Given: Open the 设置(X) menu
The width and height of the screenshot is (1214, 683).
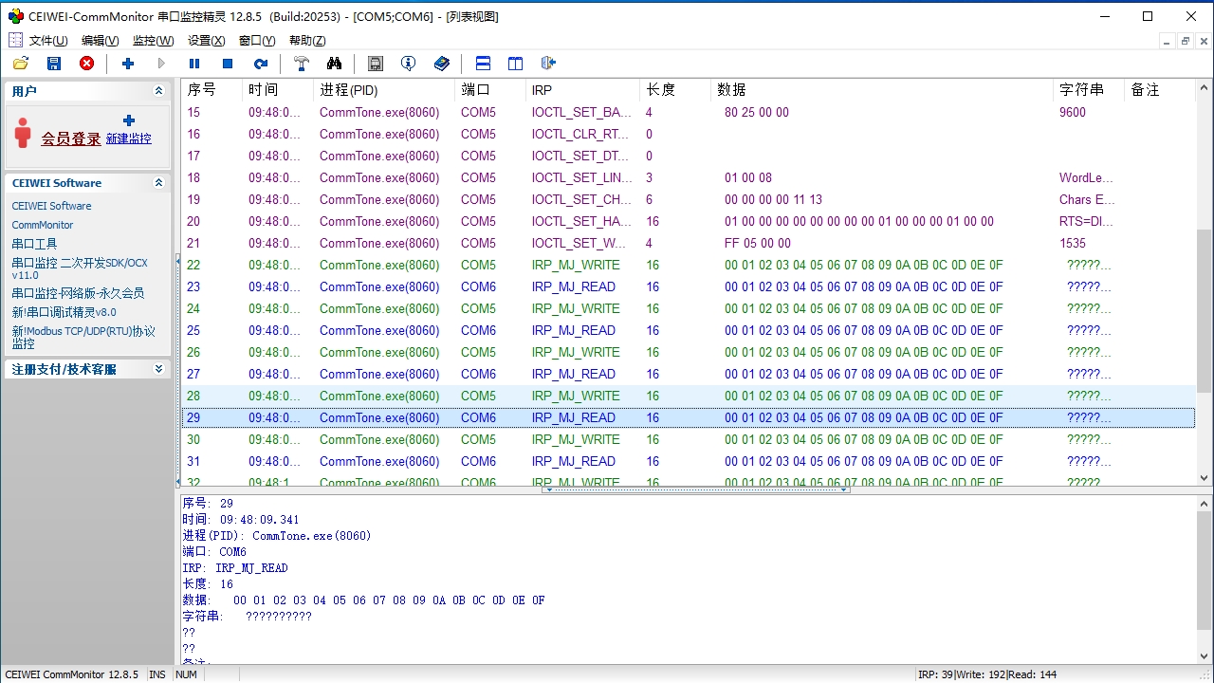Looking at the screenshot, I should tap(206, 41).
